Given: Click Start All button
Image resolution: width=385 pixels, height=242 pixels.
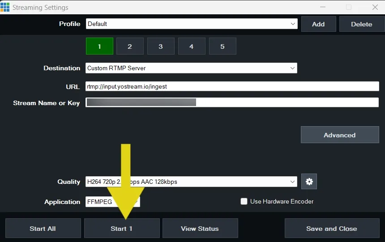Looking at the screenshot, I should coord(43,228).
